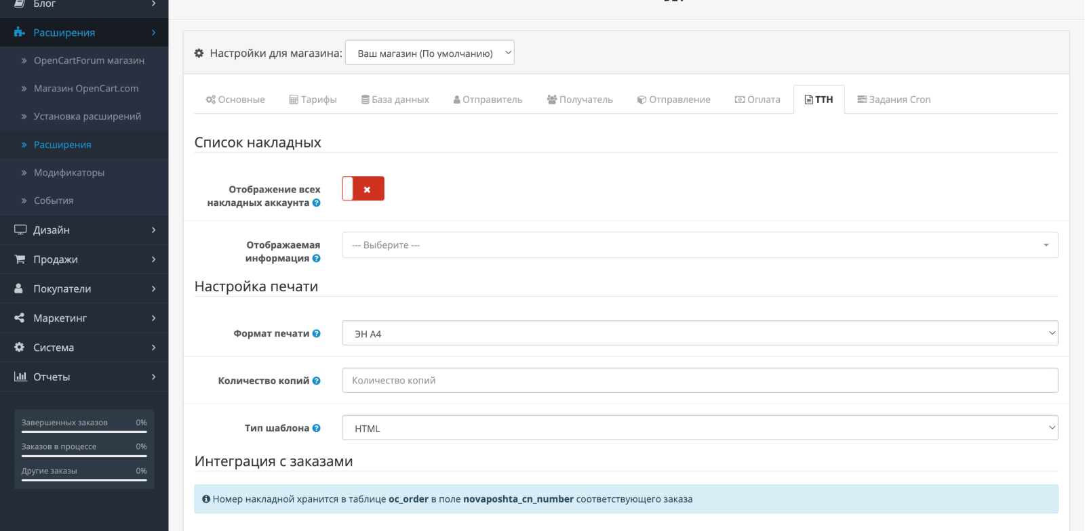1085x531 pixels.
Task: Switch to the Основные tab
Action: [235, 100]
